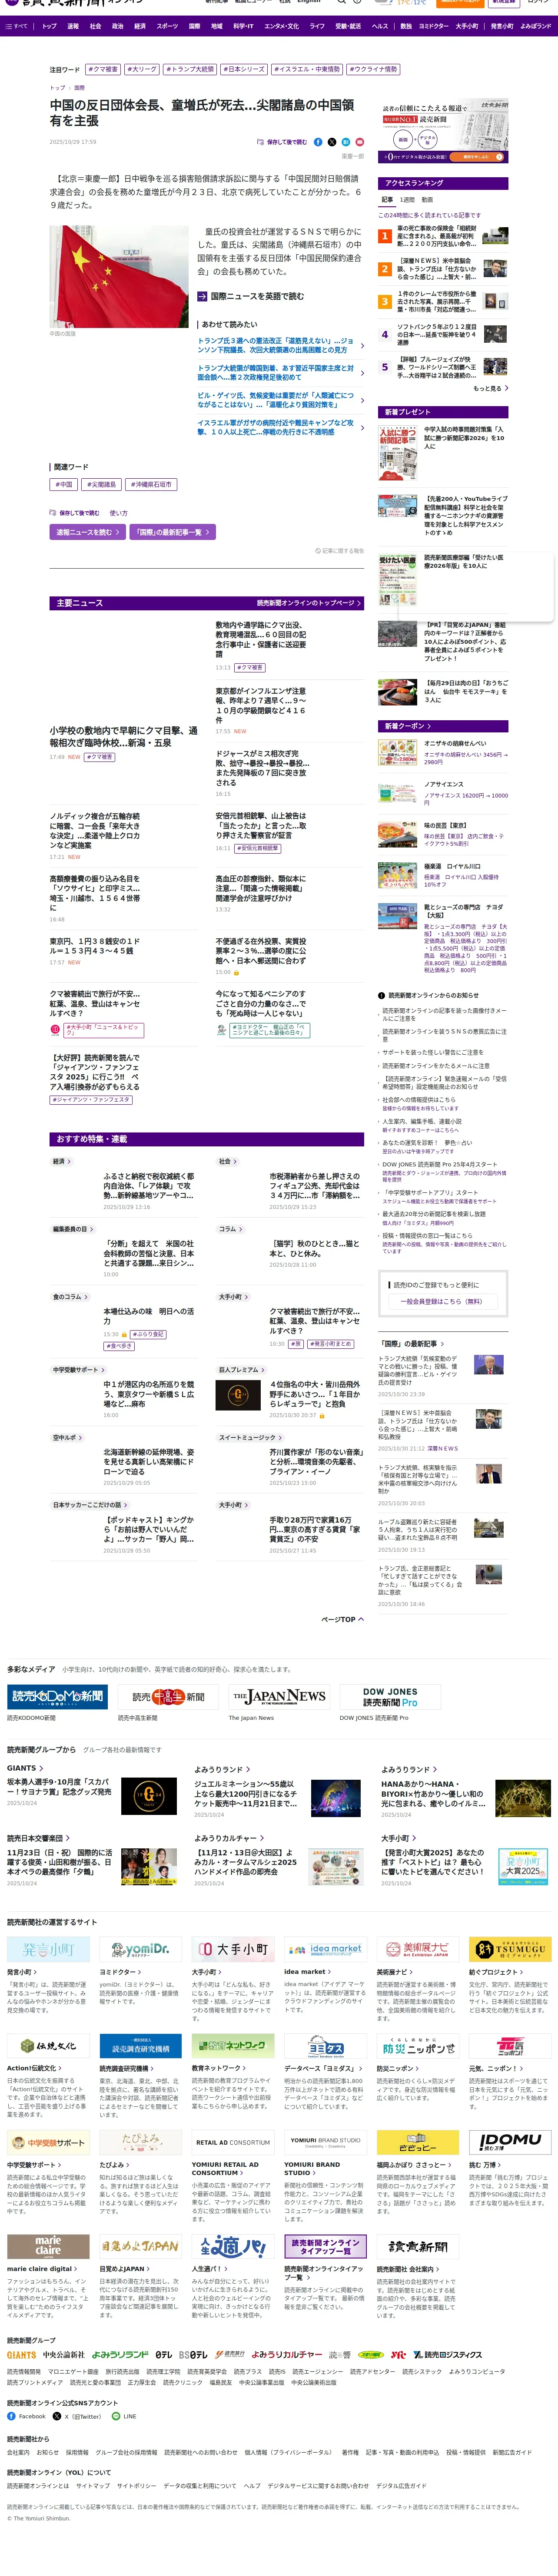The height and width of the screenshot is (2576, 558).
Task: Open 政治 navigation item
Action: click(117, 26)
